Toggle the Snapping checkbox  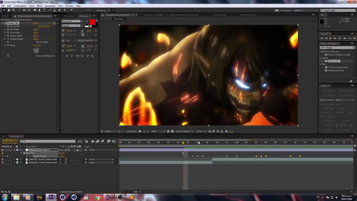pos(94,10)
